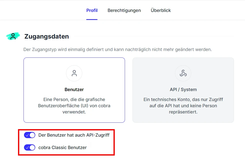Click the 'cobra Classic Benutzer' label text
This screenshot has width=245, height=161.
pos(62,147)
